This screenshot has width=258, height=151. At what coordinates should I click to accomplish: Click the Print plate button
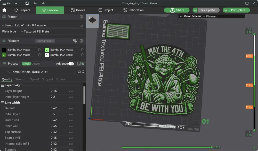click(239, 10)
